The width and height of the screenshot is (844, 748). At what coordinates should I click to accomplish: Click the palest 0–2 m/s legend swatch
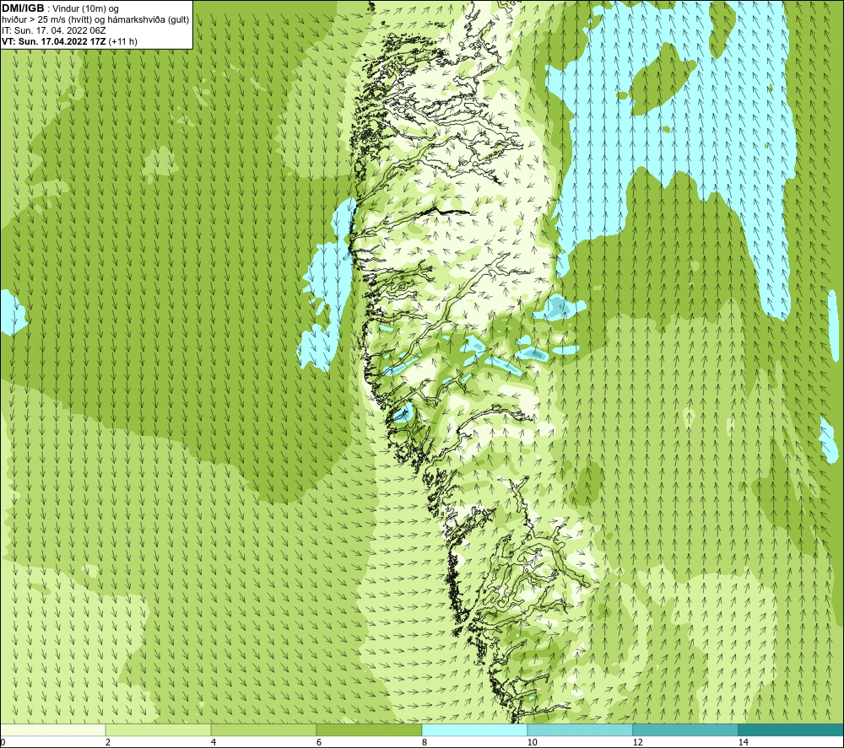[x=52, y=730]
